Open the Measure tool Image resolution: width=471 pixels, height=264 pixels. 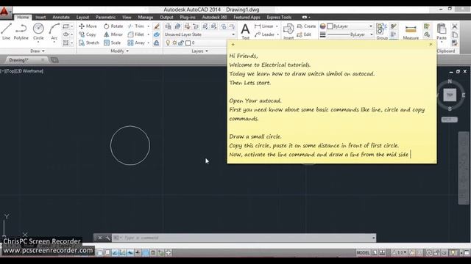(x=411, y=32)
